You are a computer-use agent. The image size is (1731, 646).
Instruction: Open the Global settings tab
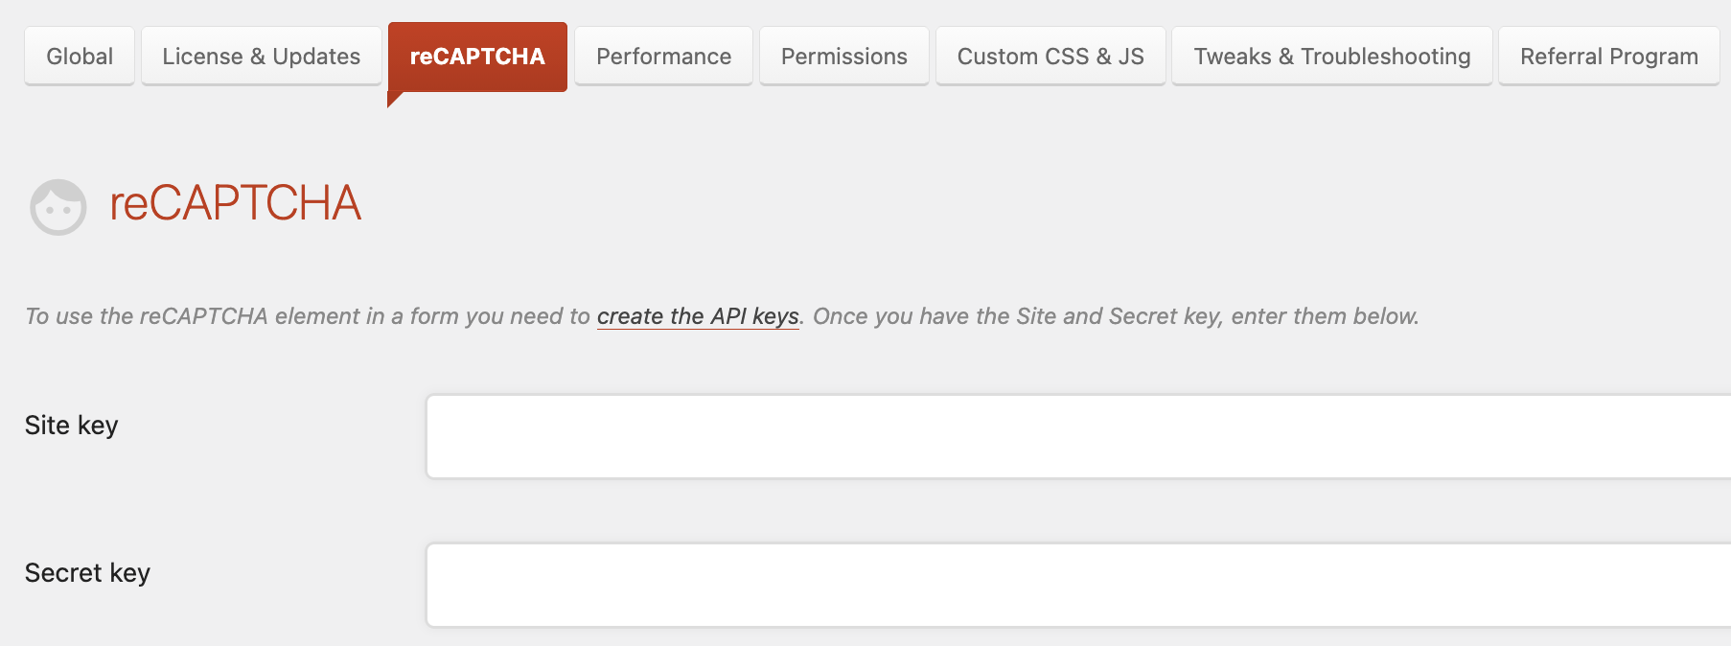tap(80, 57)
